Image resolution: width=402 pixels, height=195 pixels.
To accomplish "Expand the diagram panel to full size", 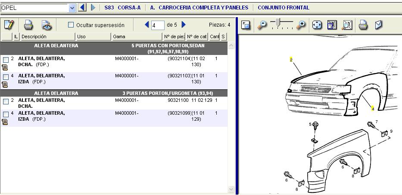I will (246, 25).
